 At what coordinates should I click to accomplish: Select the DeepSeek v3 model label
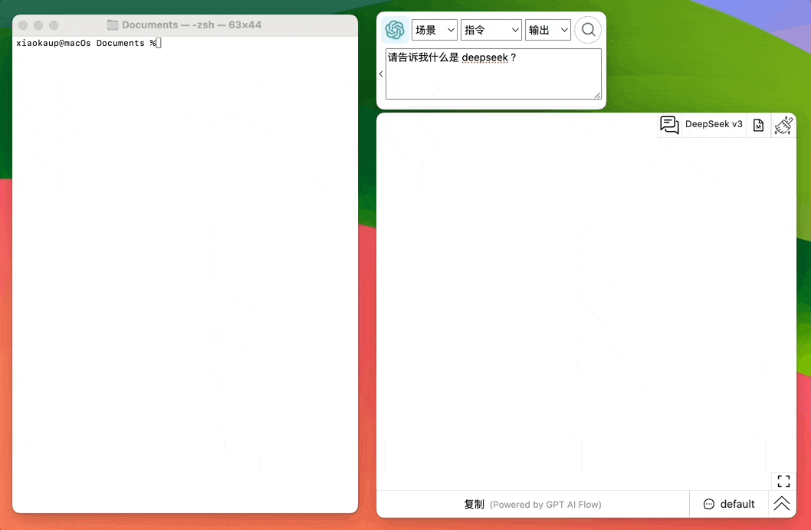(x=714, y=124)
